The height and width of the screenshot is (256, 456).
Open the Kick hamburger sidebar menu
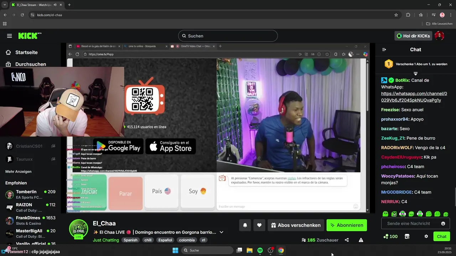9,36
